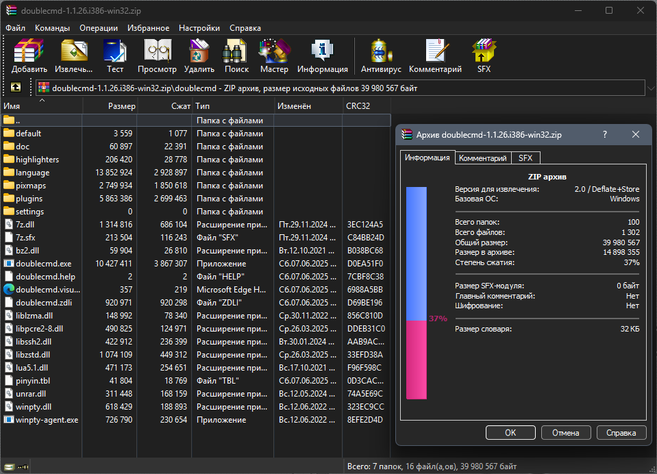Screen dimensions: 657x474
Task: Open the Комментарий toolbar tool
Action: pos(436,50)
